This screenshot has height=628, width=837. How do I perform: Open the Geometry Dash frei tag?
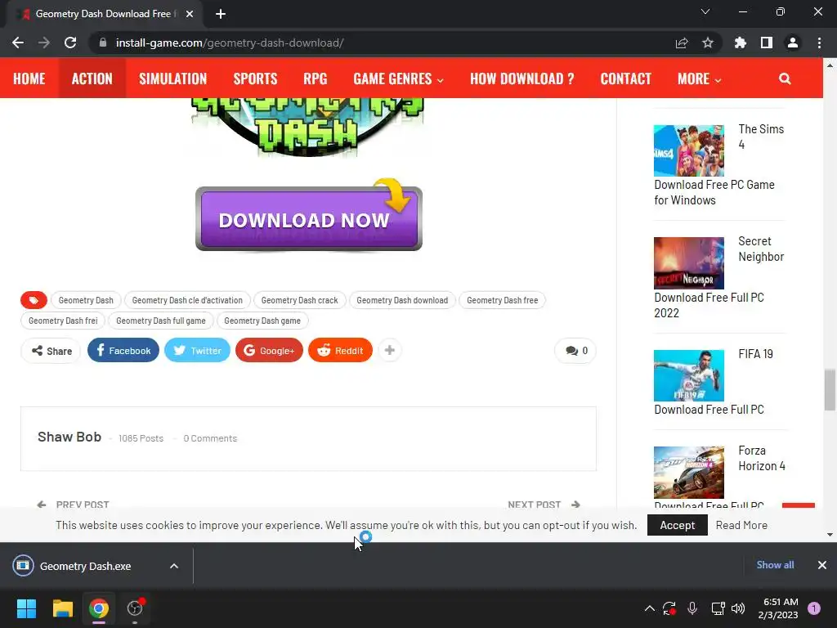pos(63,321)
